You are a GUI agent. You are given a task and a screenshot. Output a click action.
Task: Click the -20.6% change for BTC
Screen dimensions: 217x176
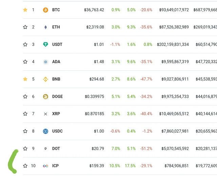[x=146, y=10]
